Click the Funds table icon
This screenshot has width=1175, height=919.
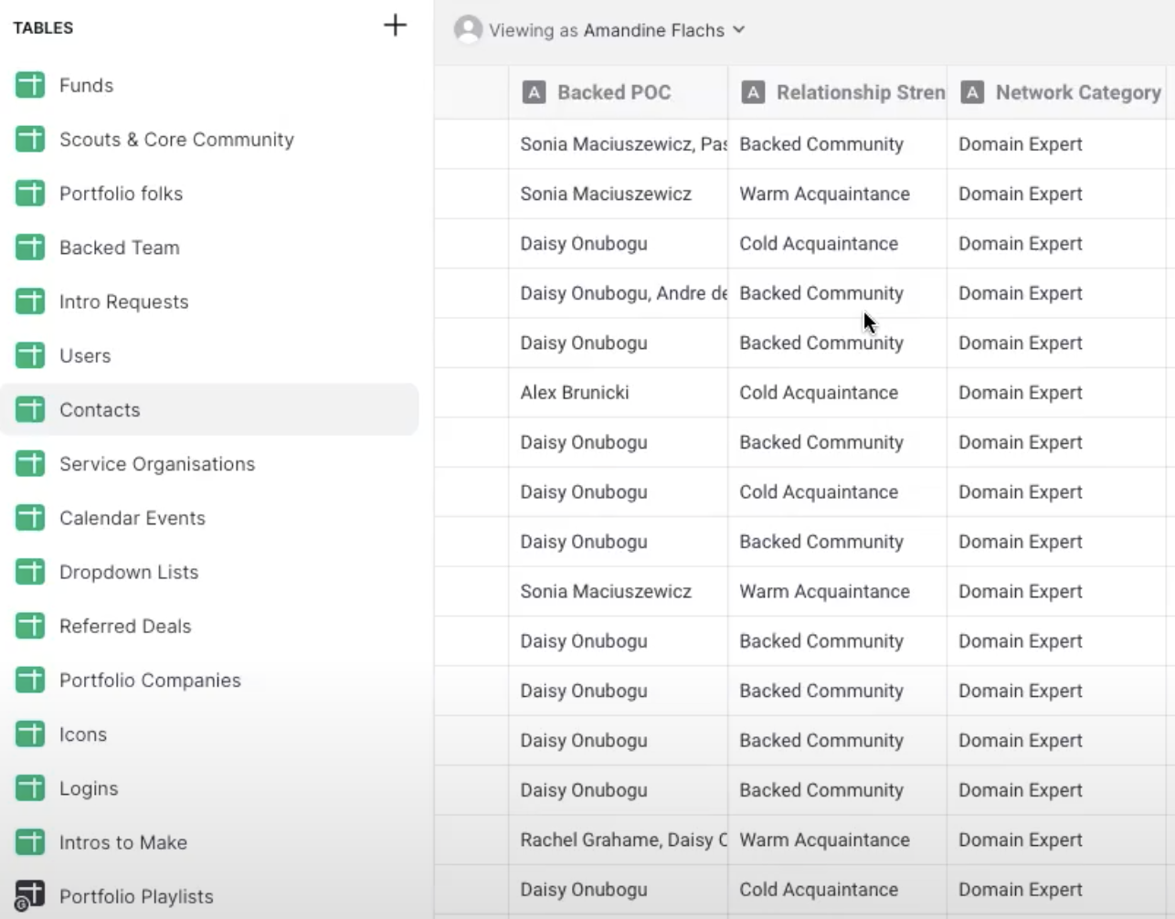click(x=30, y=85)
